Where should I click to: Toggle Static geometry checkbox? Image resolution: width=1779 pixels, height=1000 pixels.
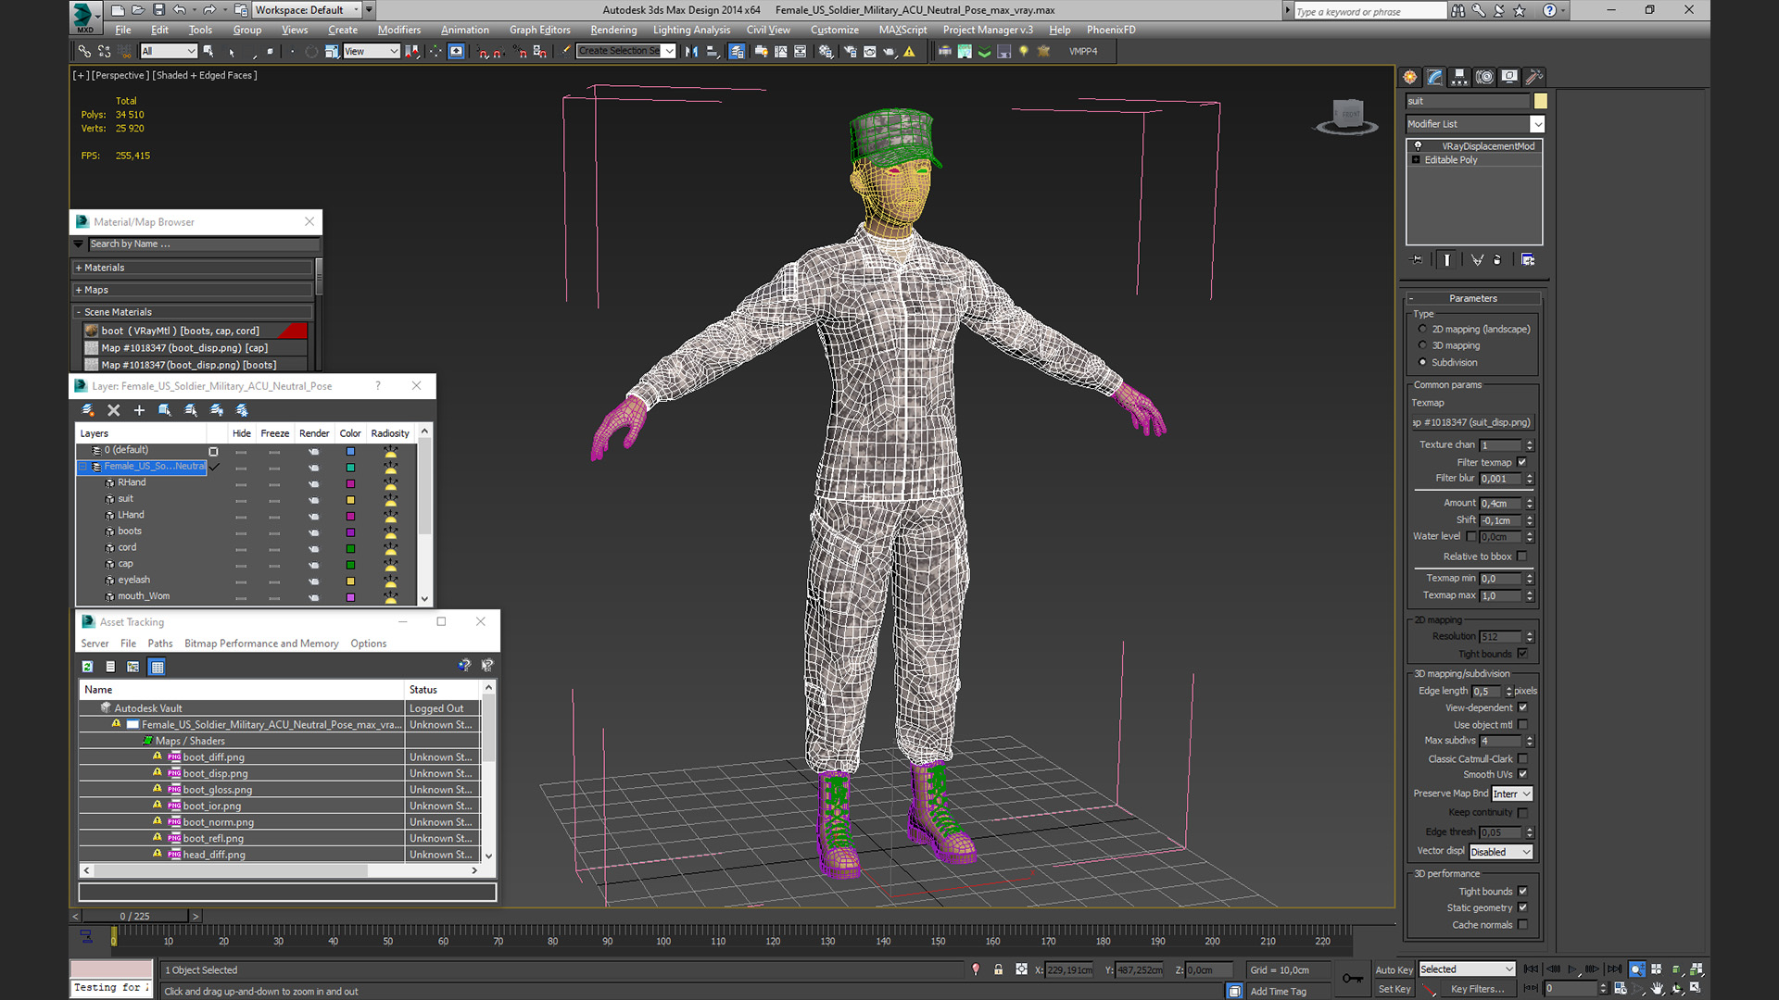(x=1522, y=907)
